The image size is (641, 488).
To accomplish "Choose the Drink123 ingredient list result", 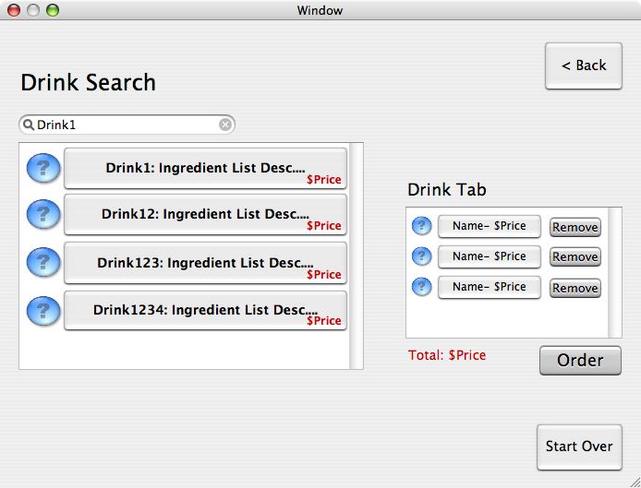I will click(x=205, y=263).
